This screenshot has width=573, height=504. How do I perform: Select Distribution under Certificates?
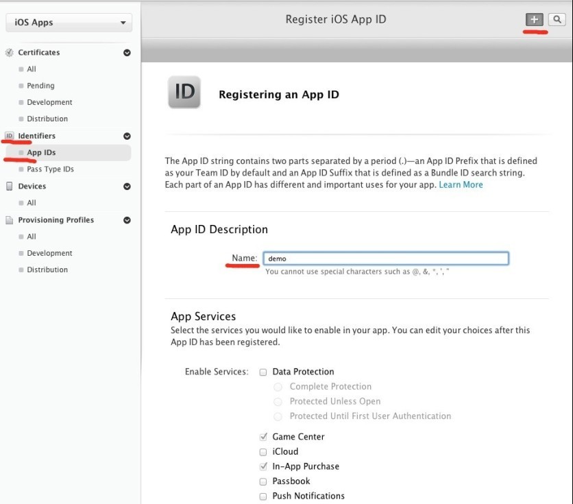47,119
